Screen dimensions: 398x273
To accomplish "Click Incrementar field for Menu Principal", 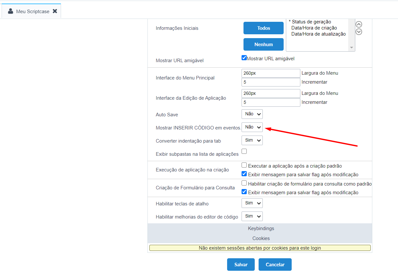I will [271, 82].
